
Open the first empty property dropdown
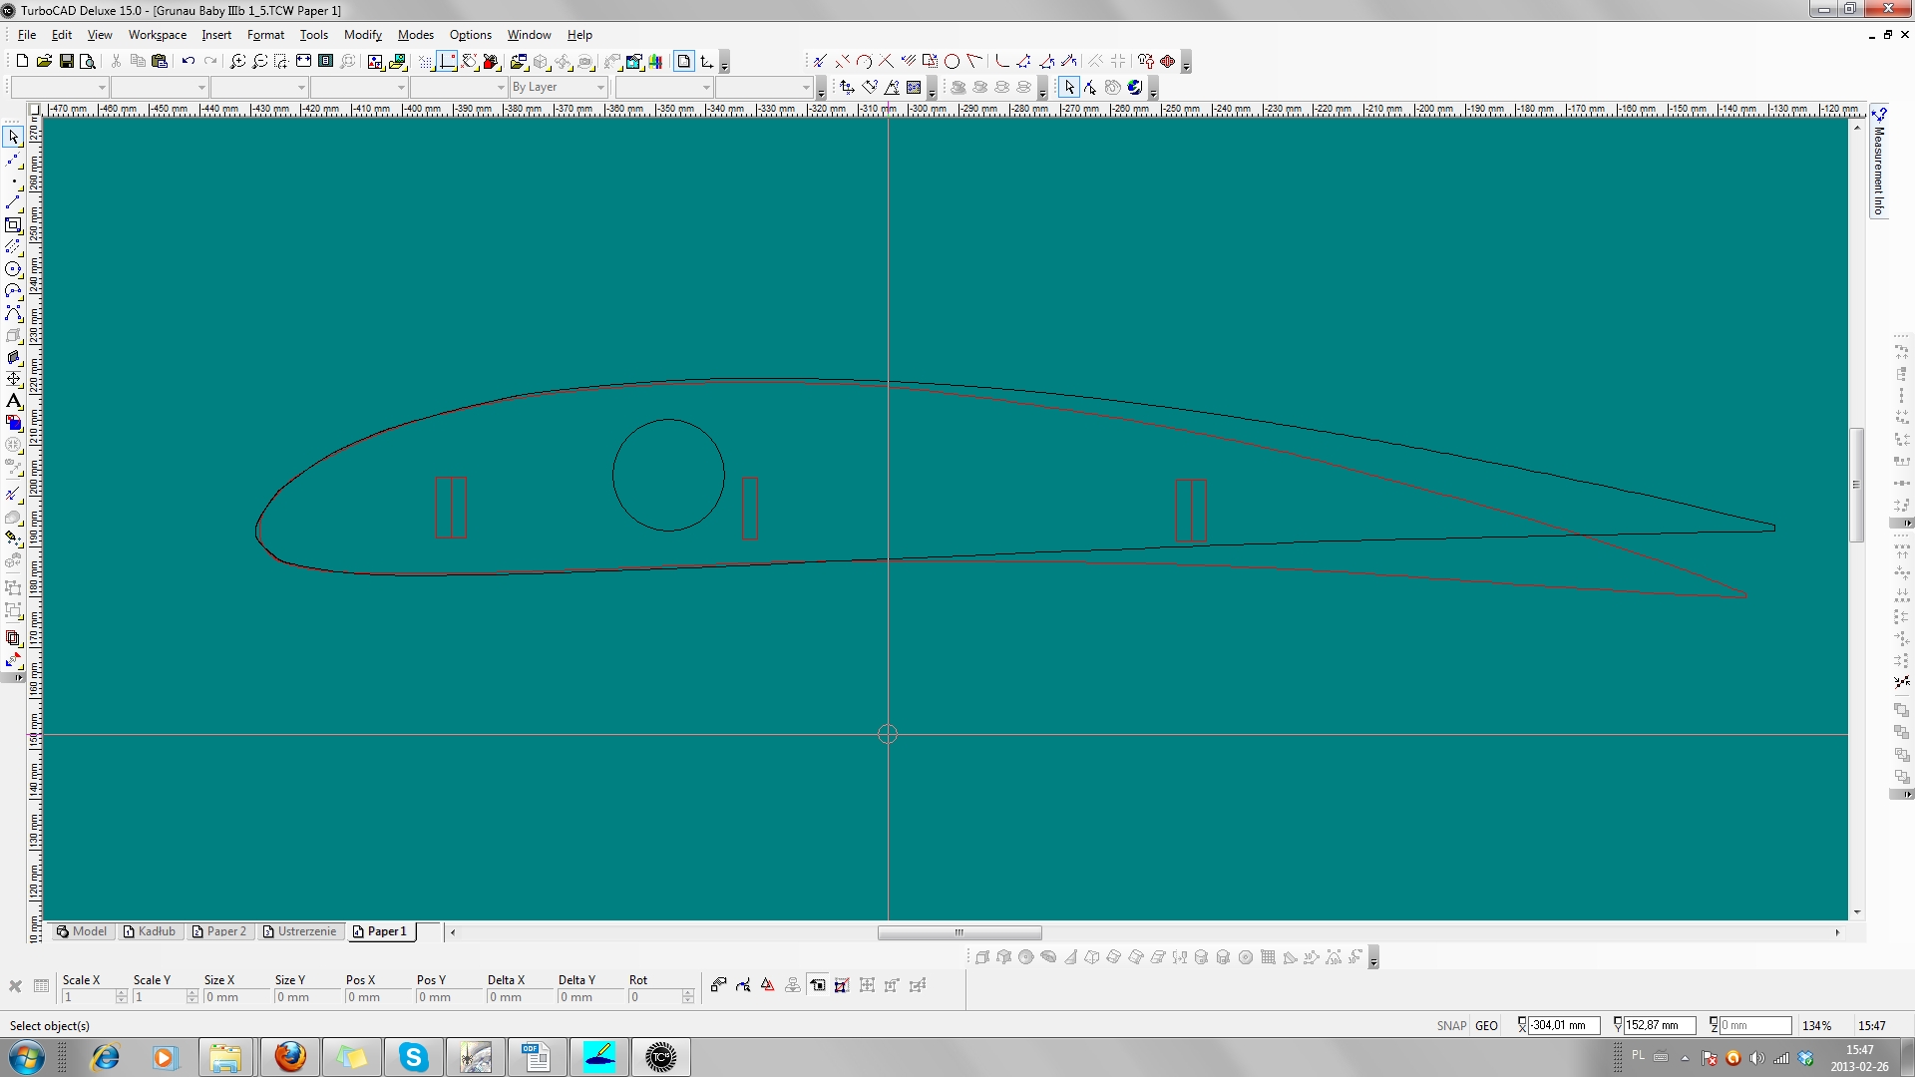60,87
